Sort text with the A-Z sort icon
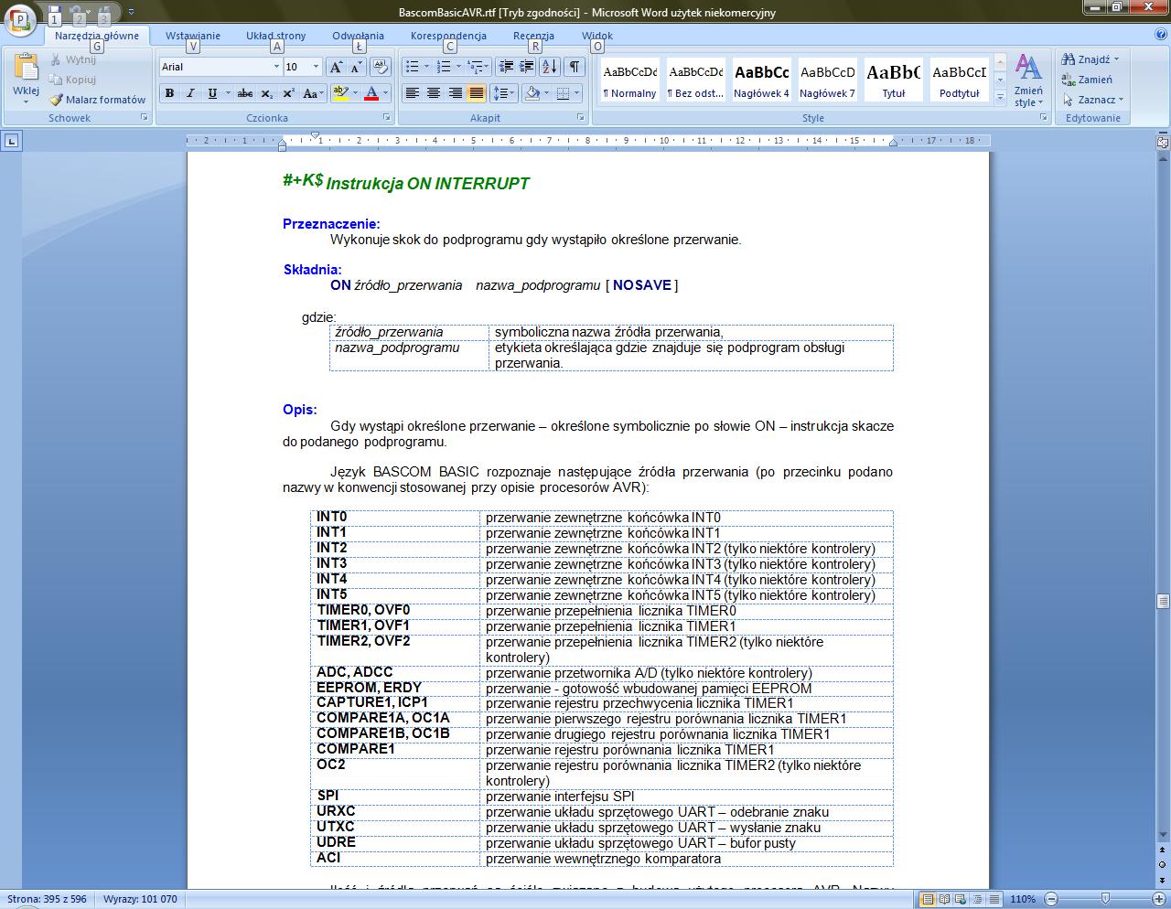The width and height of the screenshot is (1171, 909). 549,67
